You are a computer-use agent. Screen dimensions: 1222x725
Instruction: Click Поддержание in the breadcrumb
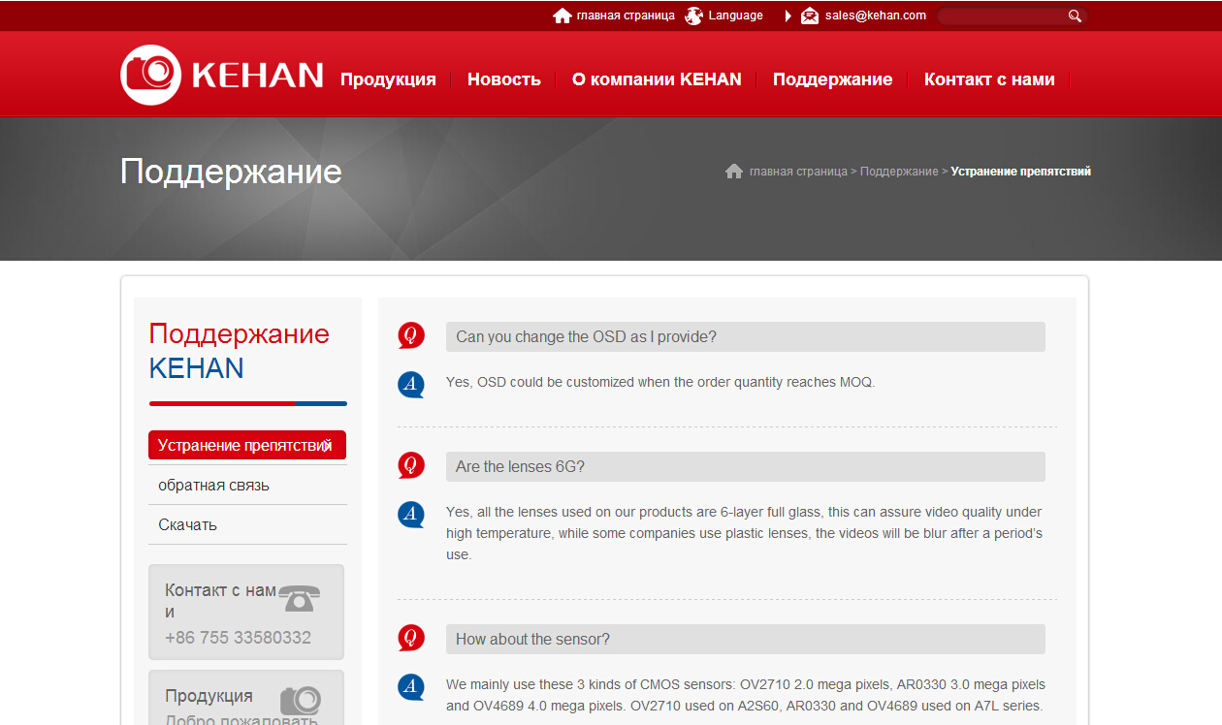899,172
